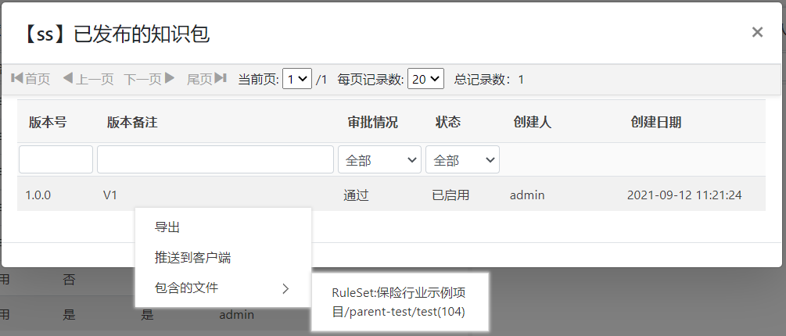Select 导出 from the context menu
This screenshot has width=786, height=336.
(x=167, y=227)
